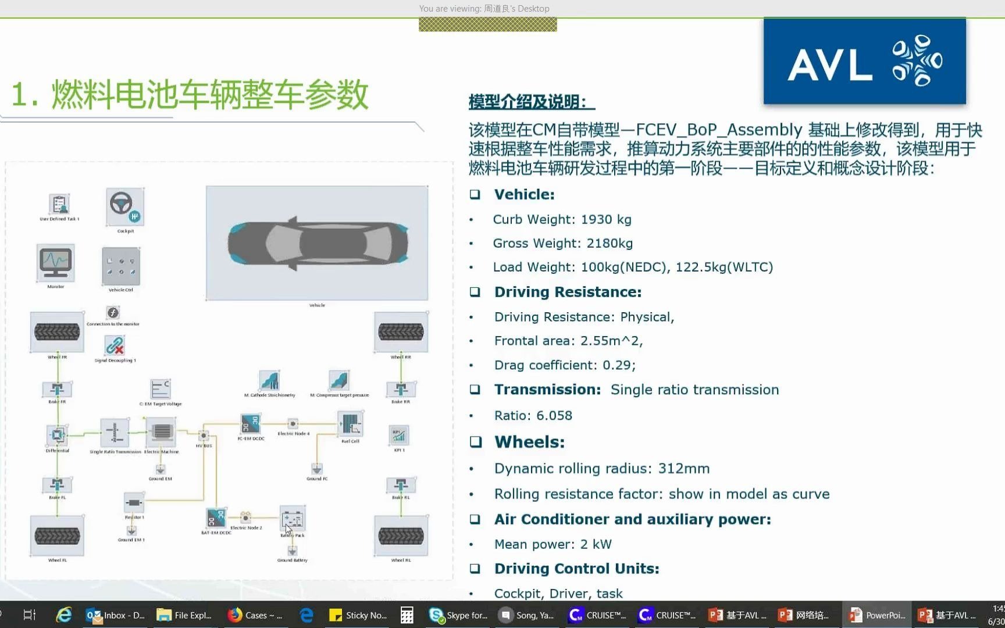Select the Vehicle Ctrl block

121,266
